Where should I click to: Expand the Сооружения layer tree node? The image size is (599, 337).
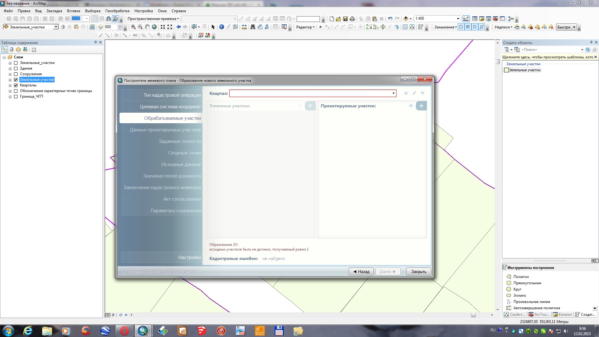click(10, 74)
